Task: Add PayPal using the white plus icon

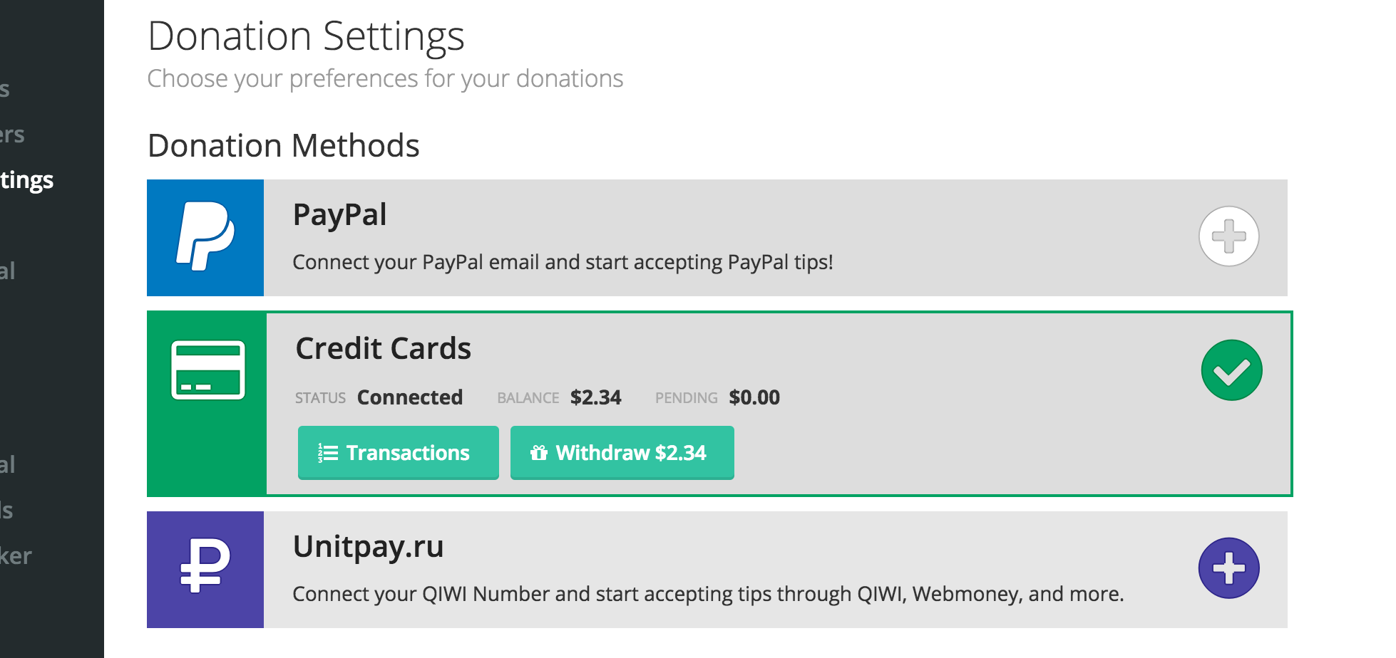Action: (1228, 236)
